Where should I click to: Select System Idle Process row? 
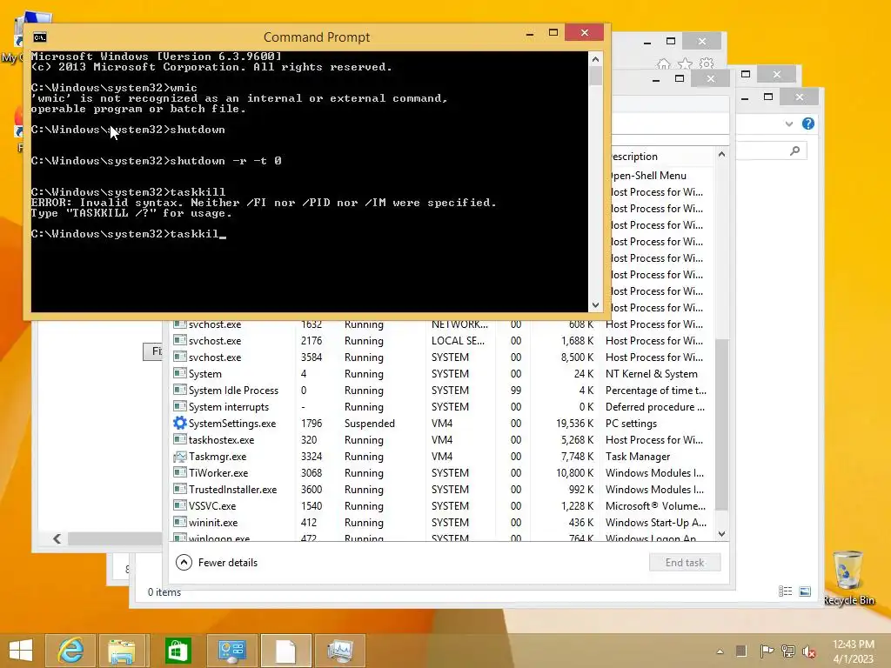tap(442, 391)
